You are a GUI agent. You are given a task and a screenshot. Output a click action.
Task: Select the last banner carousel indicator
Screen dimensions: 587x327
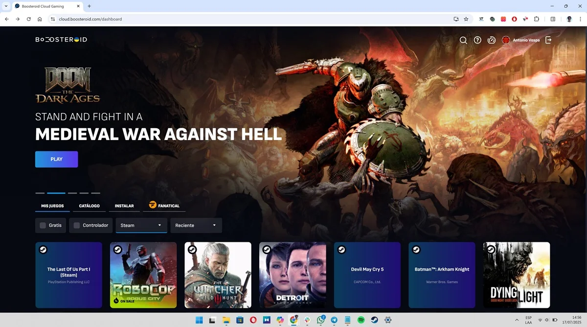click(x=95, y=193)
